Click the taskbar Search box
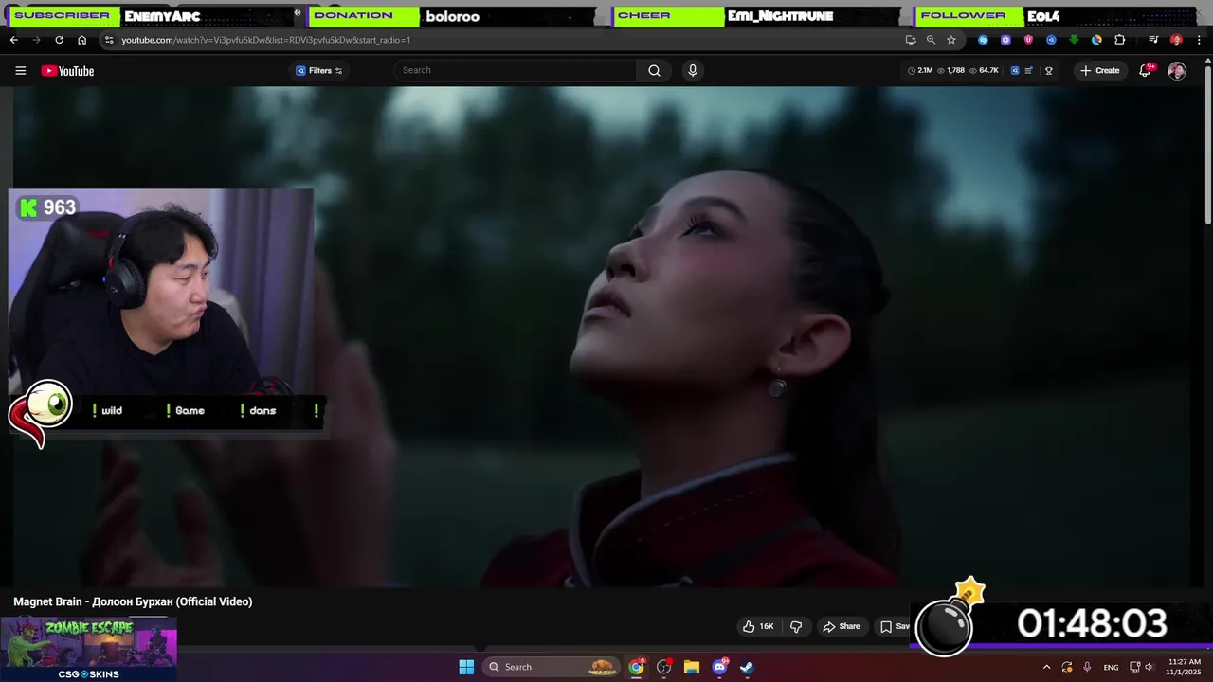Viewport: 1213px width, 682px height. (552, 667)
